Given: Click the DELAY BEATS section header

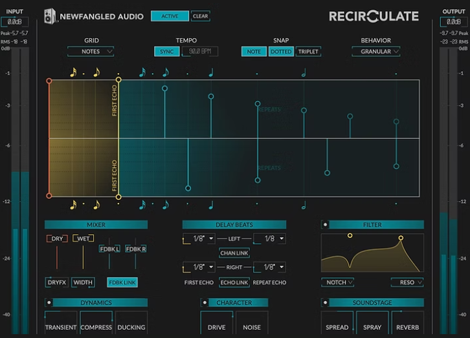Looking at the screenshot, I should 234,225.
